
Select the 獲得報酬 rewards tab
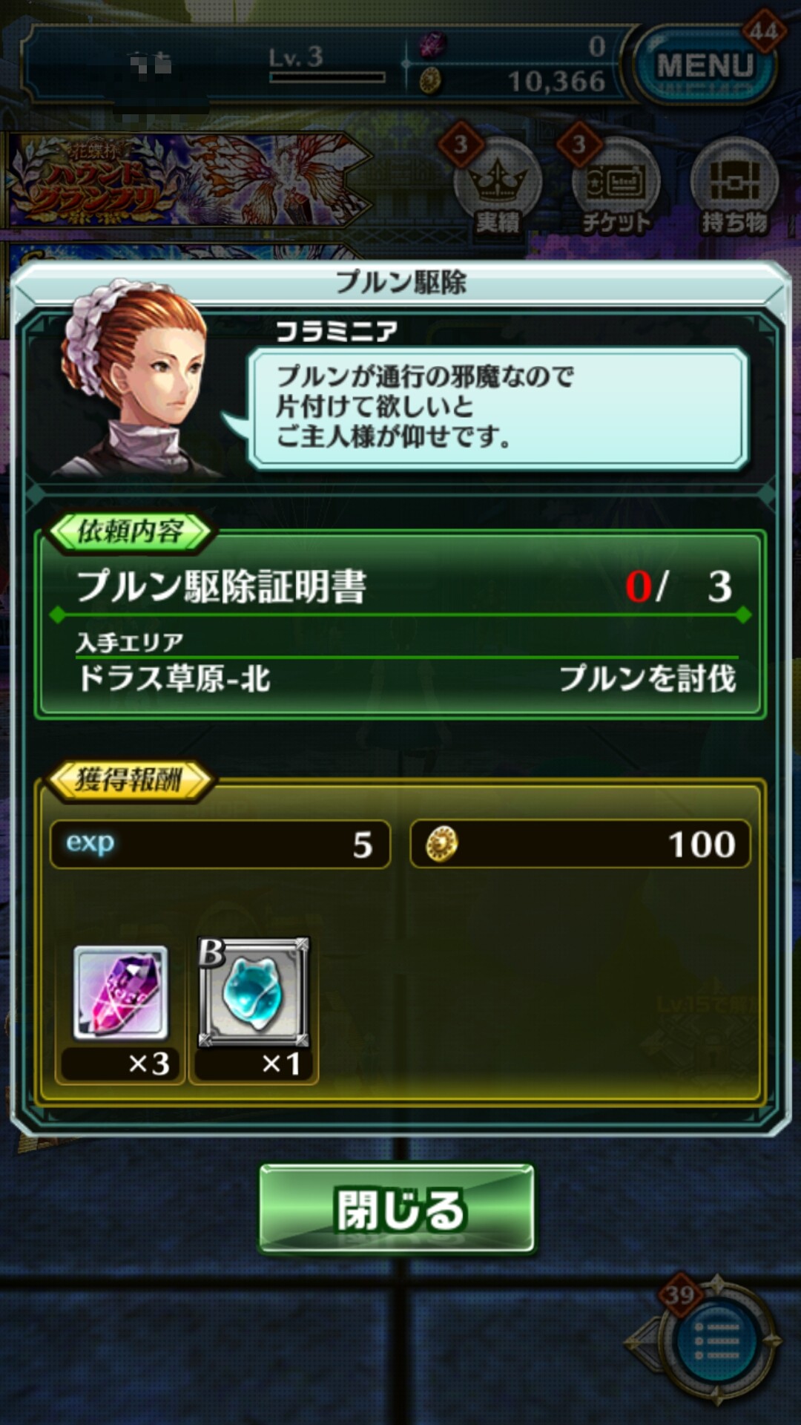(x=130, y=780)
